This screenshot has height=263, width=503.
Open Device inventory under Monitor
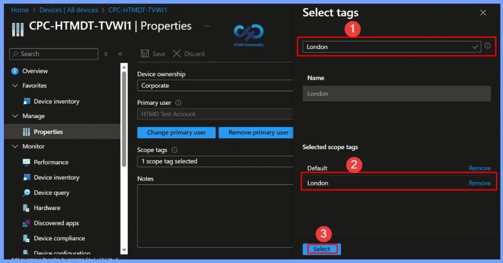[x=56, y=177]
